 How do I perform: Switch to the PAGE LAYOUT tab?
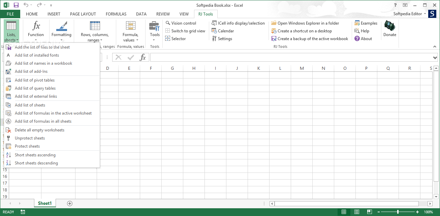(83, 14)
